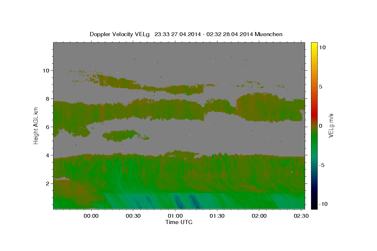Pick the yellow top of the colorbar
This screenshot has height=251, width=377.
click(x=314, y=45)
